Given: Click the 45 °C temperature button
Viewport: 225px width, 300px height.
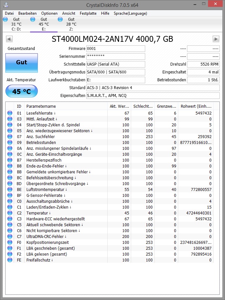Looking at the screenshot, I should 22,91.
